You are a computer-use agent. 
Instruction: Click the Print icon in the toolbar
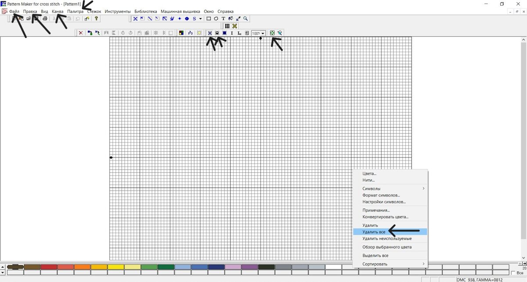[x=45, y=19]
